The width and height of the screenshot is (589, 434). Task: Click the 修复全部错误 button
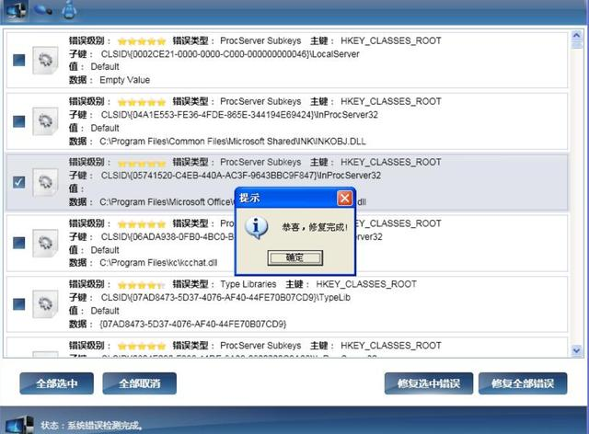(x=523, y=383)
